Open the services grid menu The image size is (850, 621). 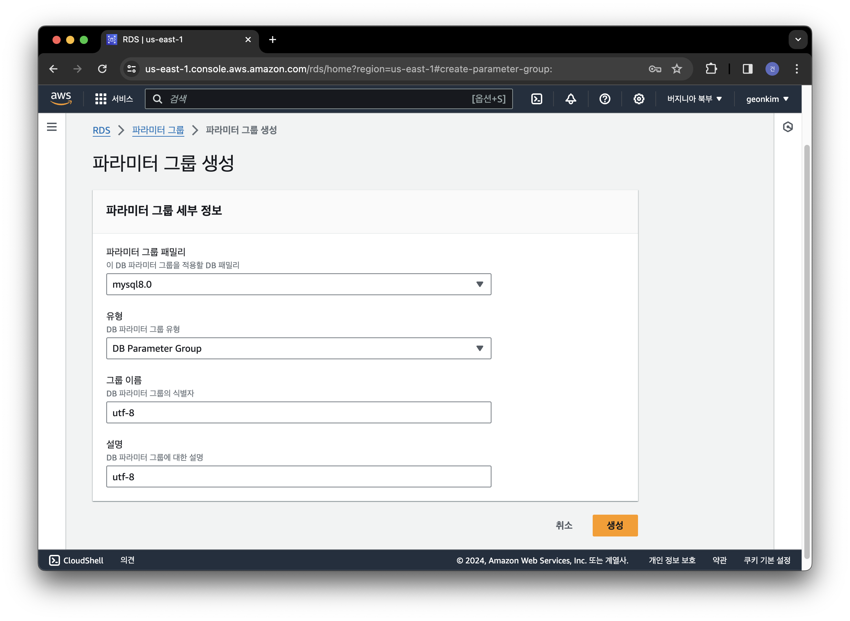click(100, 99)
